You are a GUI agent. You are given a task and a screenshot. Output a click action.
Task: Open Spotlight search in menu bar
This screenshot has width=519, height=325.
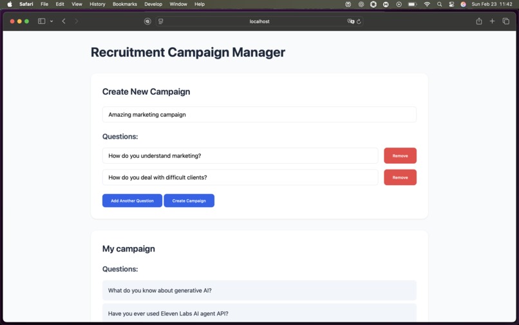(x=439, y=5)
